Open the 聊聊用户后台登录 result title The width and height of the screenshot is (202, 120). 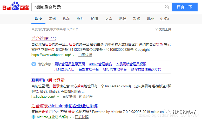[48, 80]
